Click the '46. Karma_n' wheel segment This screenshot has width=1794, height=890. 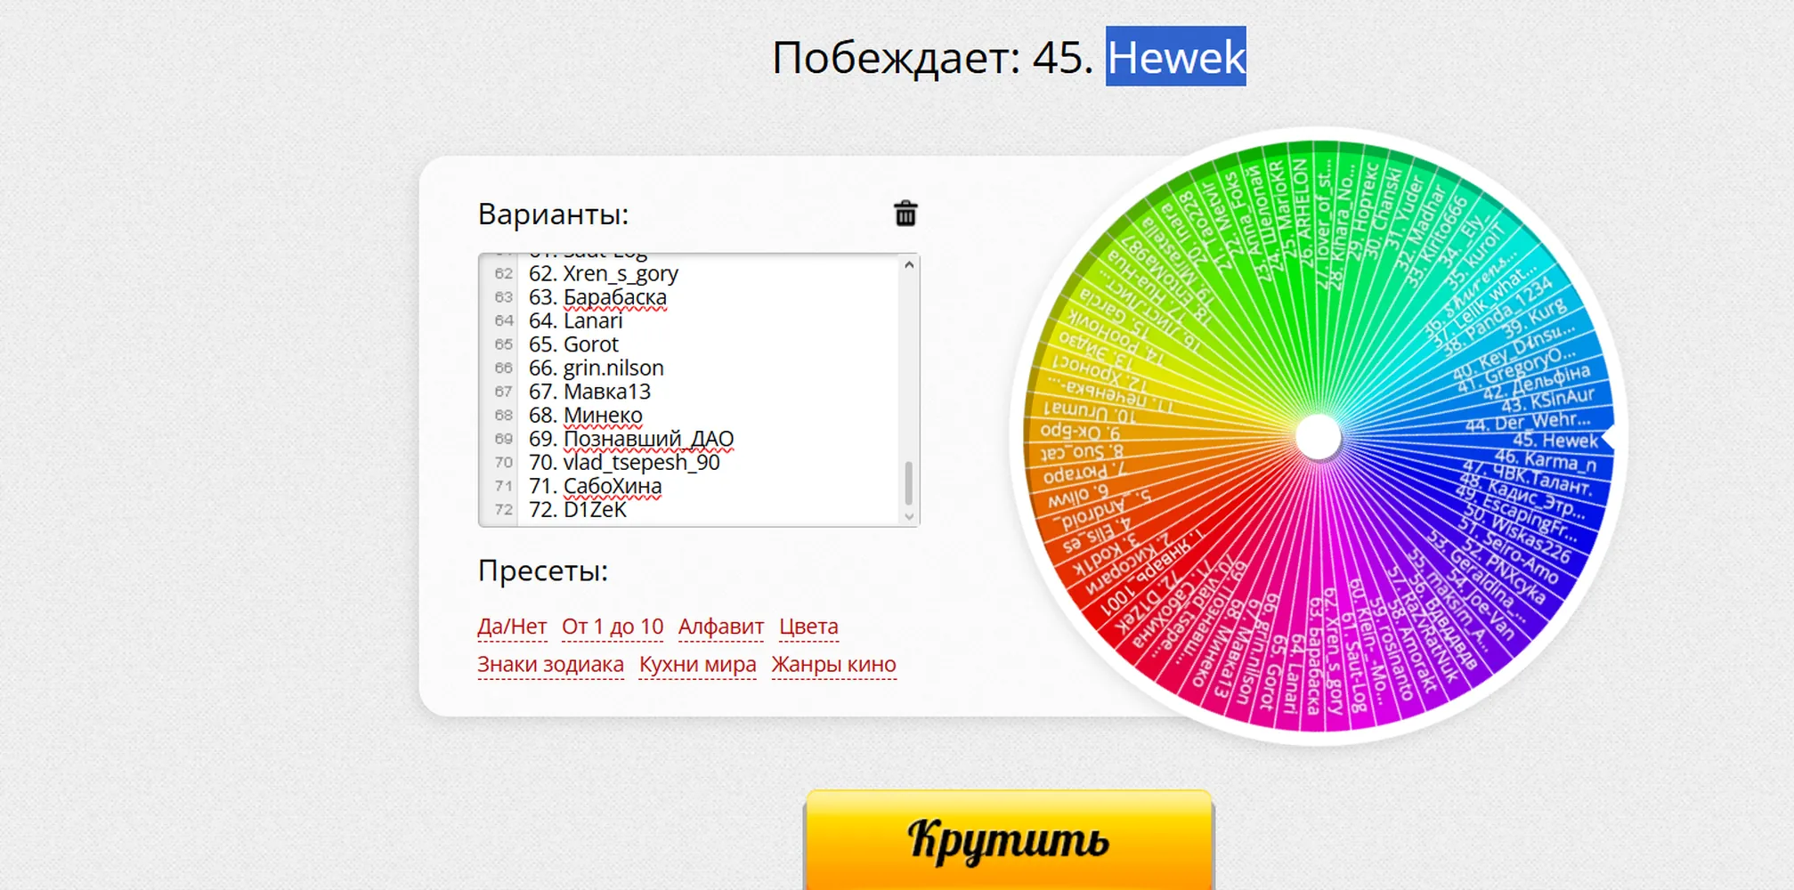[1546, 462]
